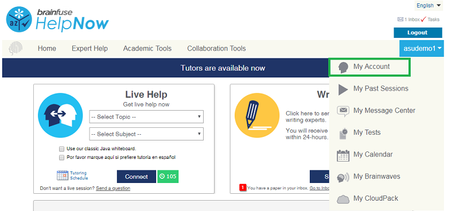This screenshot has width=459, height=211.
Task: Click the green 105 timer button
Action: click(x=168, y=177)
